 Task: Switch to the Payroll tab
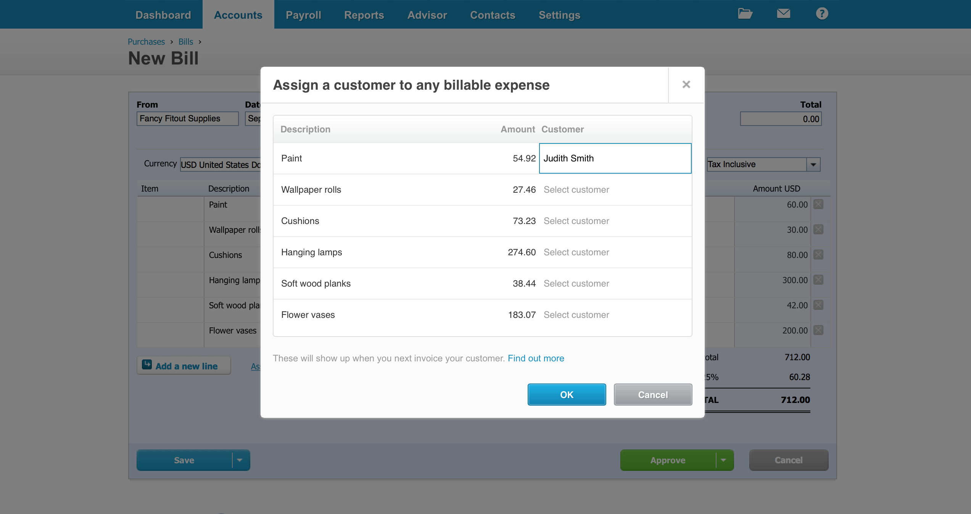click(303, 15)
